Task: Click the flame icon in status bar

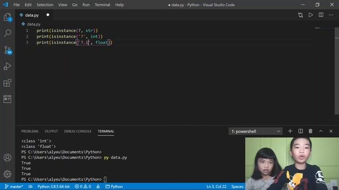Action: 98,186
